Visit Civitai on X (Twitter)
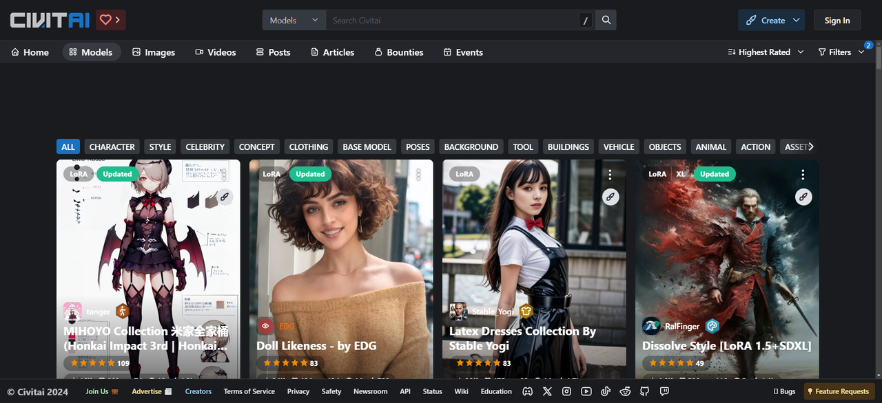Viewport: 882px width, 403px height. coord(547,391)
